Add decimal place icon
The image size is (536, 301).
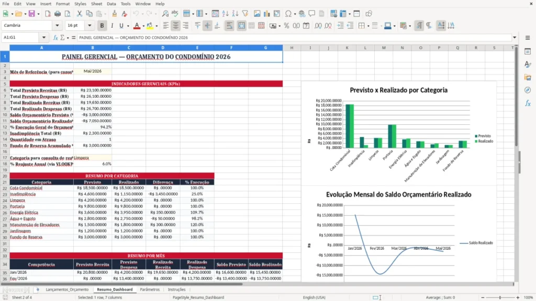(318, 26)
